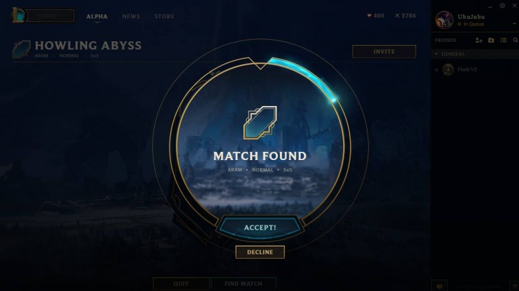Click the friends search magnifier icon
The height and width of the screenshot is (291, 519).
coord(516,41)
